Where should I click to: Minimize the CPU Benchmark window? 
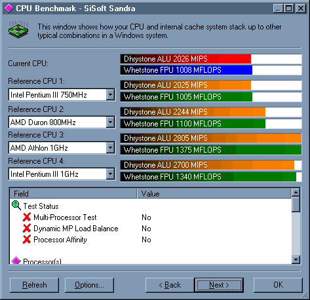coord(278,9)
